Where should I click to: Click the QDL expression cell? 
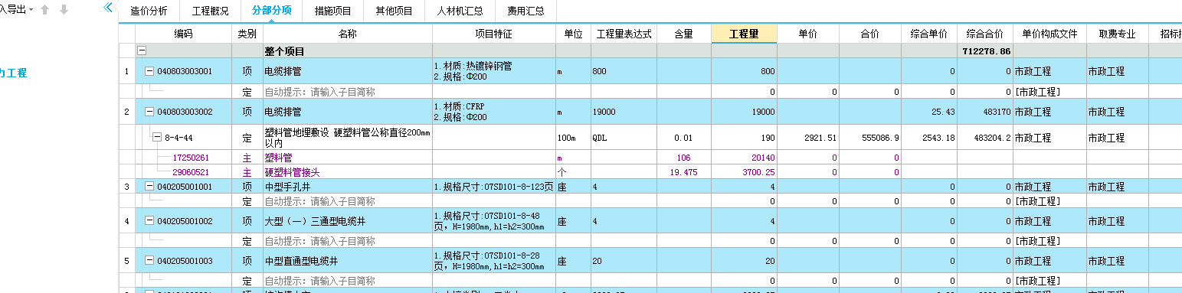click(624, 138)
